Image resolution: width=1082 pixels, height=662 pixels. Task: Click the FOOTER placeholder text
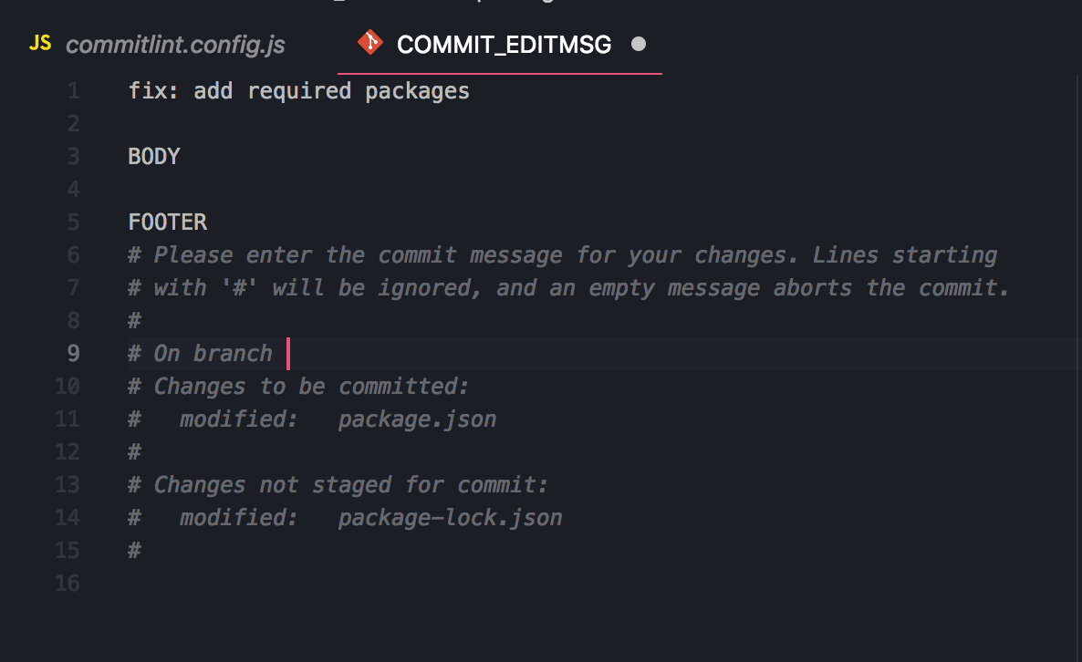click(x=167, y=222)
